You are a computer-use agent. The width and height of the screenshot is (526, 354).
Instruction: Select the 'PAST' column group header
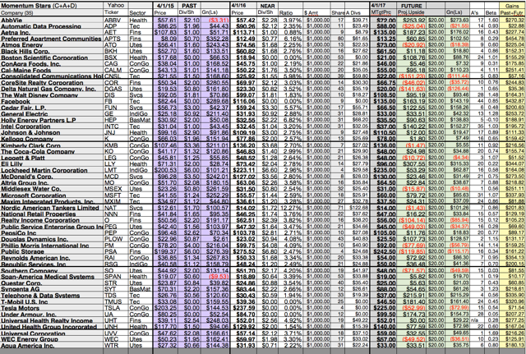[189, 6]
